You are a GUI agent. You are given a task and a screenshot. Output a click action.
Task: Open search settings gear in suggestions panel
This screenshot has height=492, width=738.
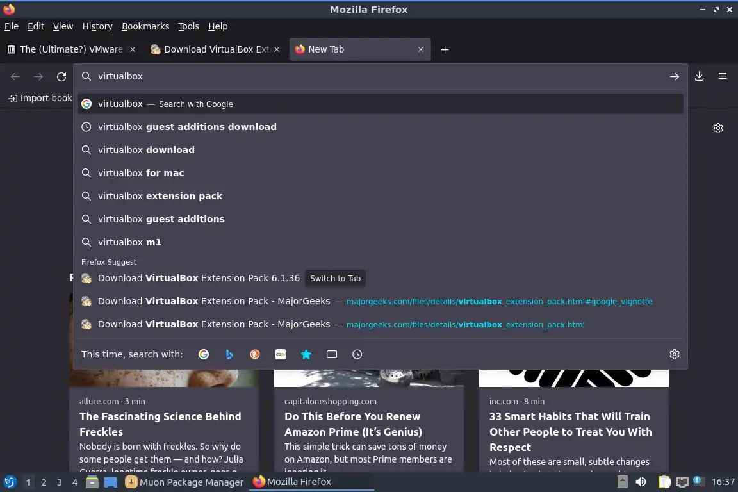(675, 354)
